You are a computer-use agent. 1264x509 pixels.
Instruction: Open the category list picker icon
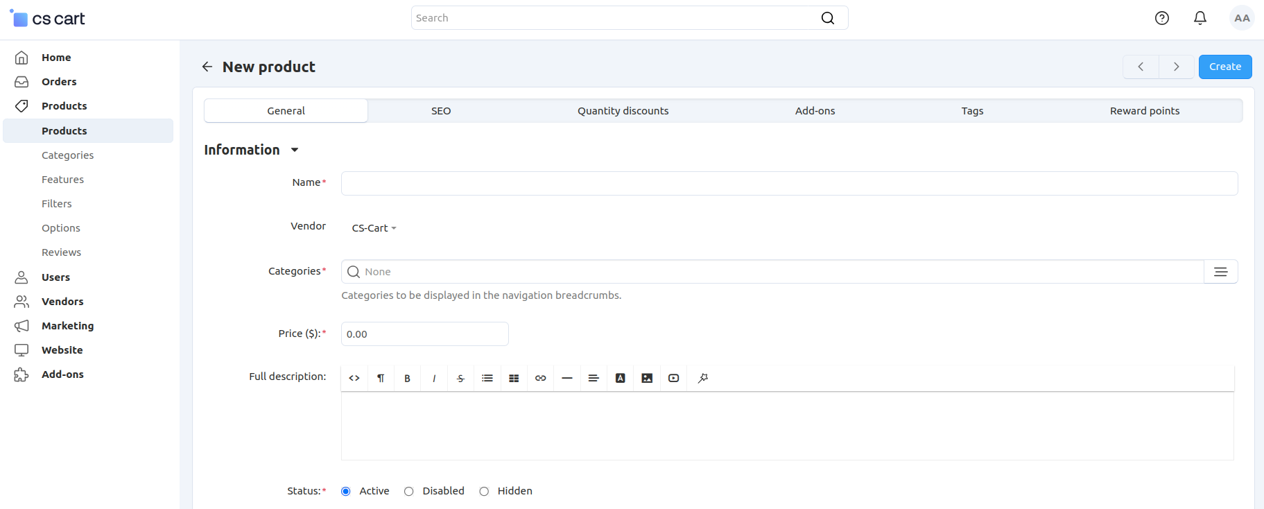click(1221, 272)
